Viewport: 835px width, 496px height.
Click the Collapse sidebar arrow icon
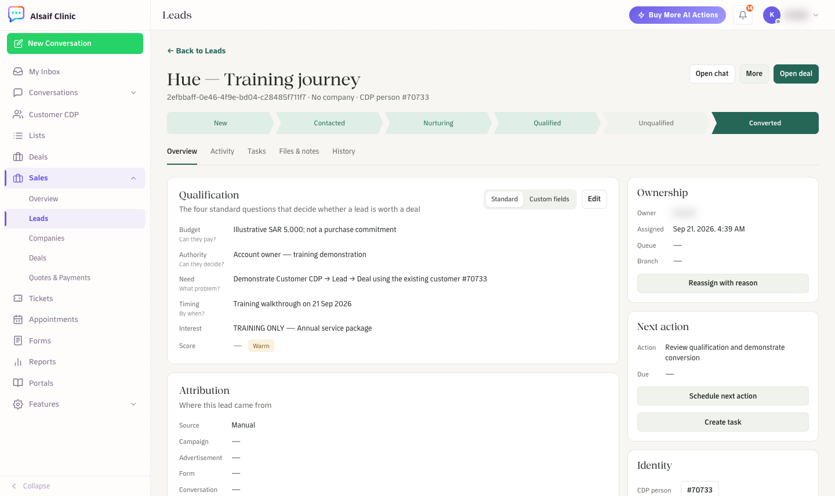(x=14, y=486)
